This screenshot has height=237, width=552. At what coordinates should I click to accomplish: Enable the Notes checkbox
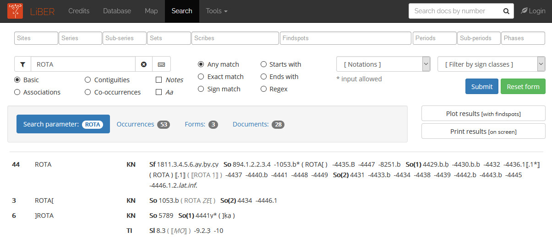(x=159, y=80)
